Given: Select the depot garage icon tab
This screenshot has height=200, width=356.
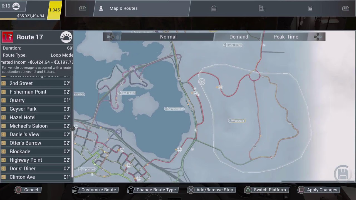Looking at the screenshot, I should point(214,9).
